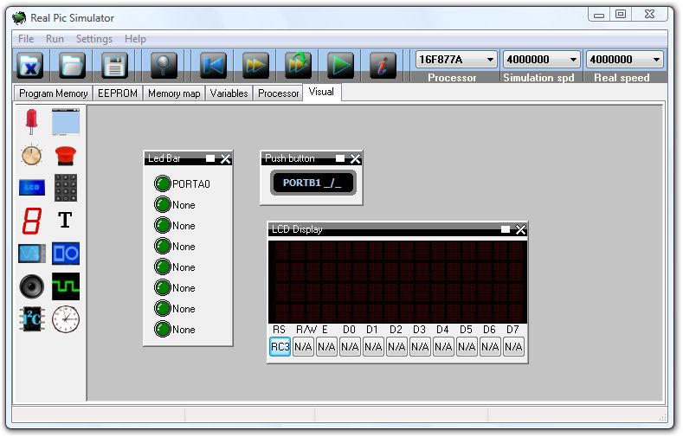Click the last LED in the Led Bar

click(163, 329)
